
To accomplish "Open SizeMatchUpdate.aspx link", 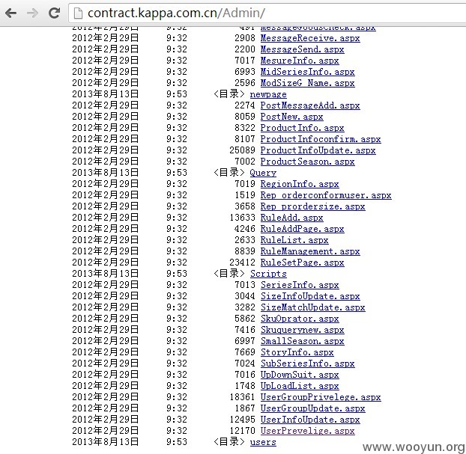I will point(312,307).
